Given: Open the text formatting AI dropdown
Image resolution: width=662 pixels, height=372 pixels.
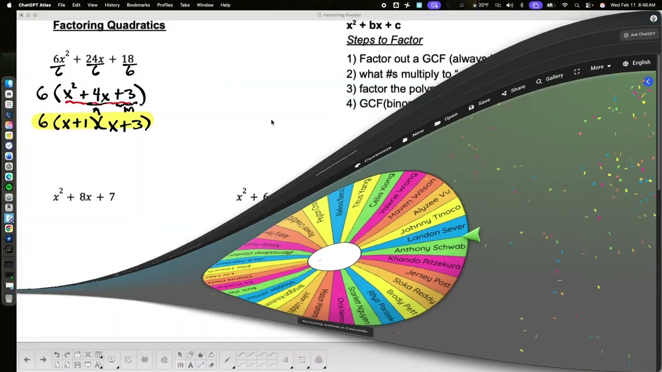Looking at the screenshot, I should (98, 365).
